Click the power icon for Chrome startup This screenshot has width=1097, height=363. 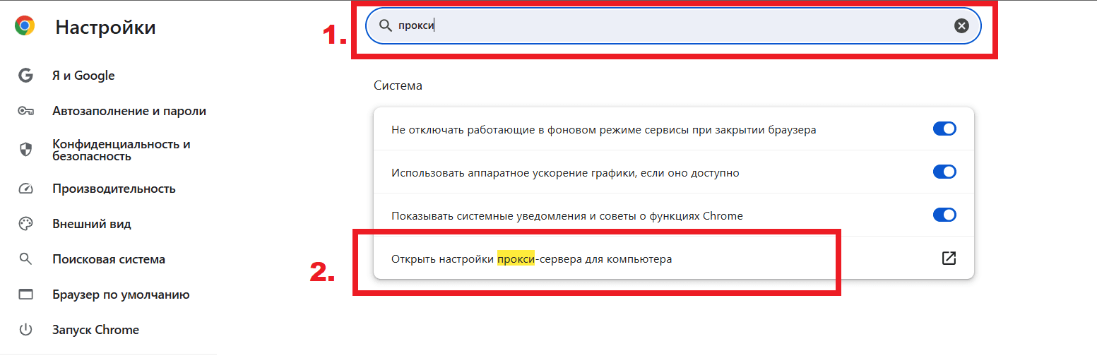point(26,330)
